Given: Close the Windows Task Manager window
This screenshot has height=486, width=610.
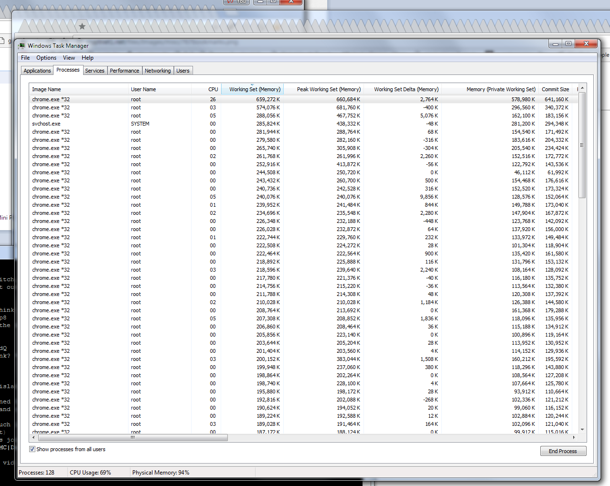Looking at the screenshot, I should click(x=586, y=44).
